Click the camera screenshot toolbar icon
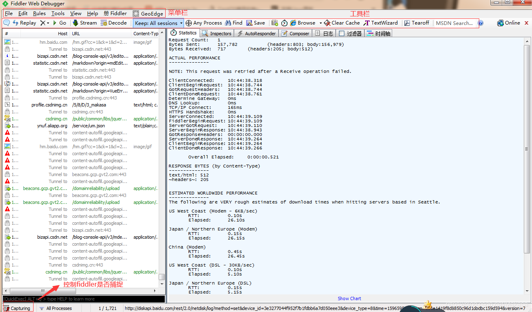 coord(275,23)
